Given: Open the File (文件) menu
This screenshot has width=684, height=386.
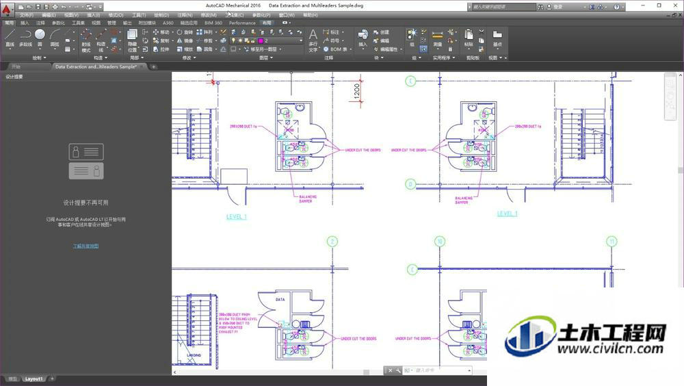Looking at the screenshot, I should 27,15.
